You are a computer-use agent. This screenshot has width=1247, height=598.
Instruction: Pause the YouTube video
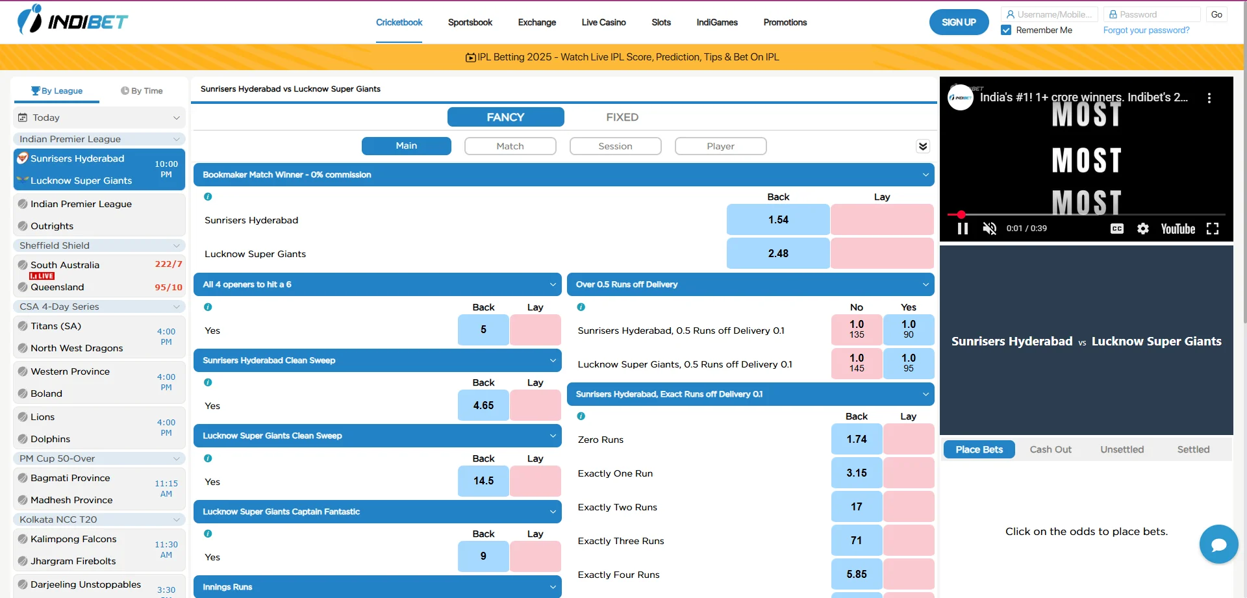pos(963,229)
